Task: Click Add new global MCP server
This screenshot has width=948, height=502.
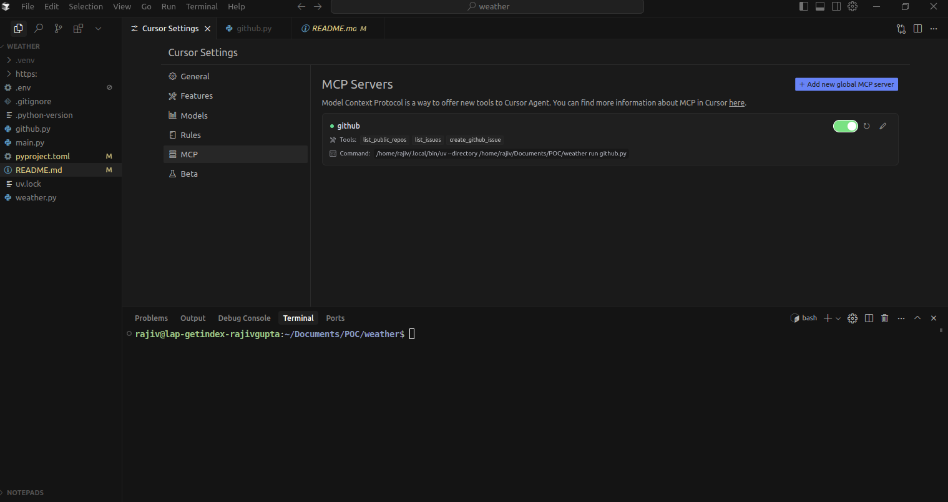Action: point(846,84)
